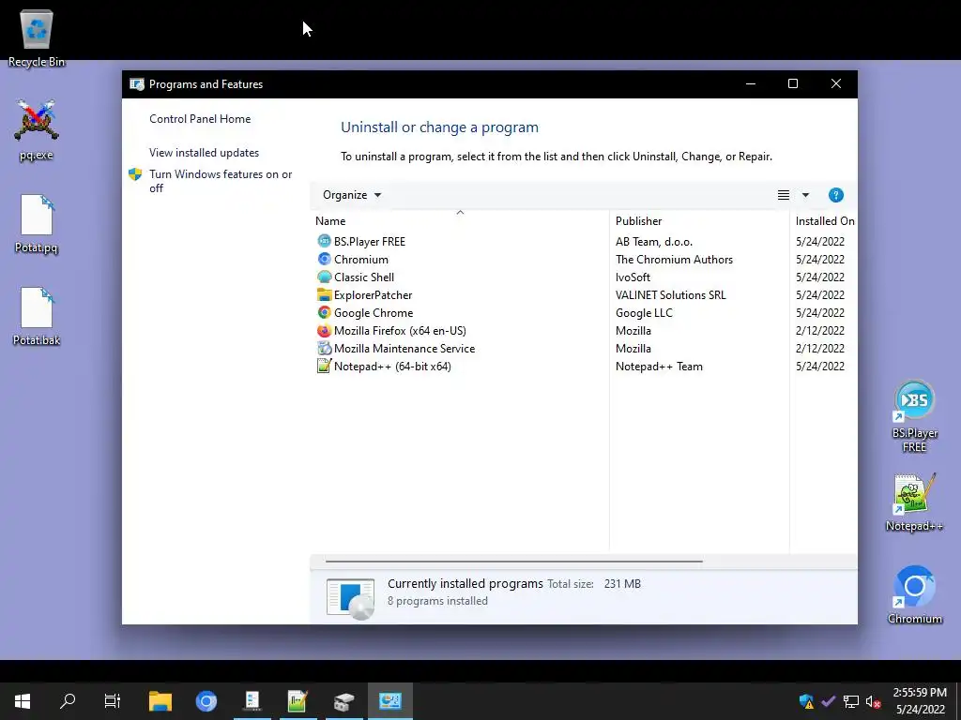Select publisher 'AB Team, d.o.o.'
Screen dimensions: 961x720
[654, 241]
